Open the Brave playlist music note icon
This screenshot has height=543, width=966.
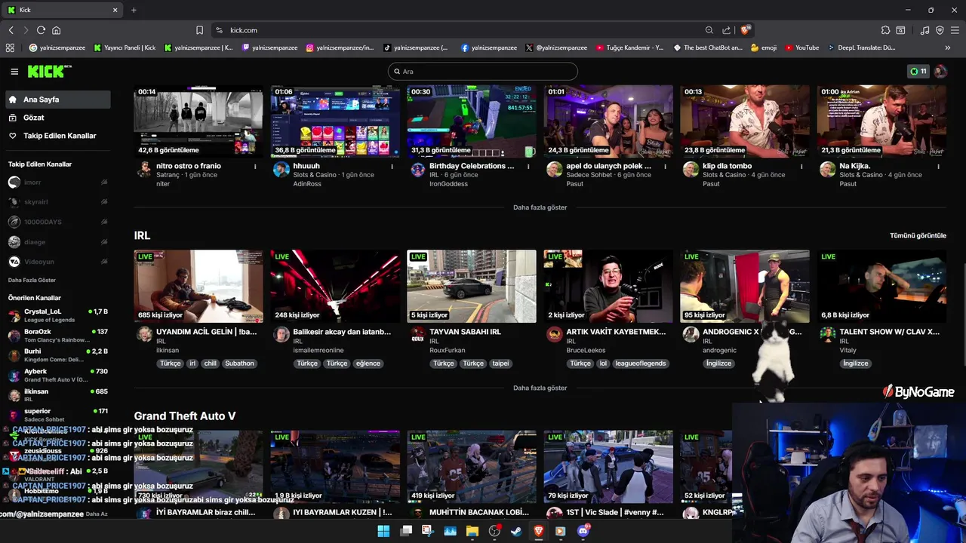pos(924,30)
